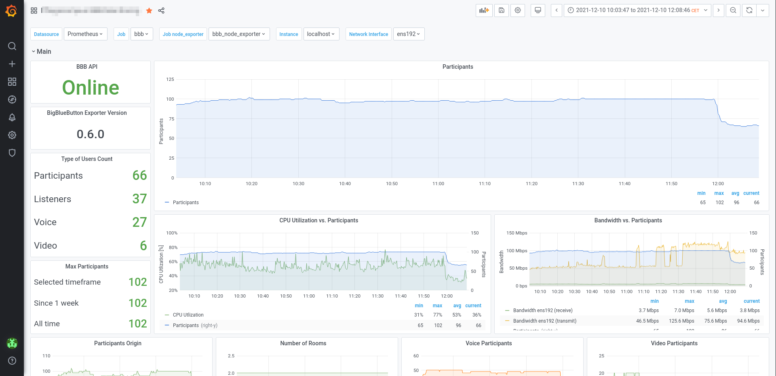This screenshot has width=776, height=376.
Task: Share the dashboard via share icon
Action: pos(161,11)
